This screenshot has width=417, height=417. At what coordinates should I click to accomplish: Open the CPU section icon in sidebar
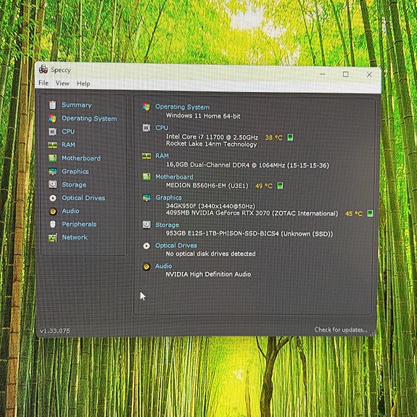(x=53, y=131)
